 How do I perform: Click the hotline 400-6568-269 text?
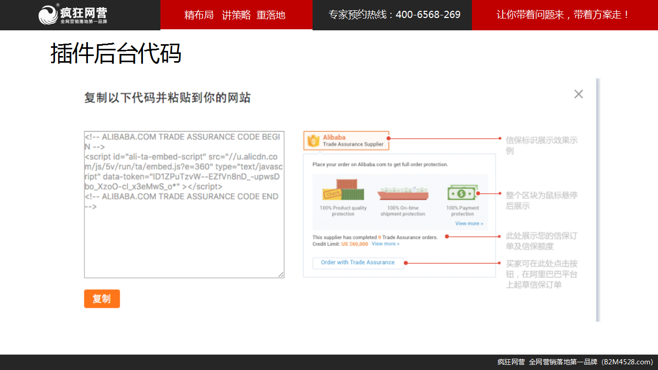coord(428,15)
